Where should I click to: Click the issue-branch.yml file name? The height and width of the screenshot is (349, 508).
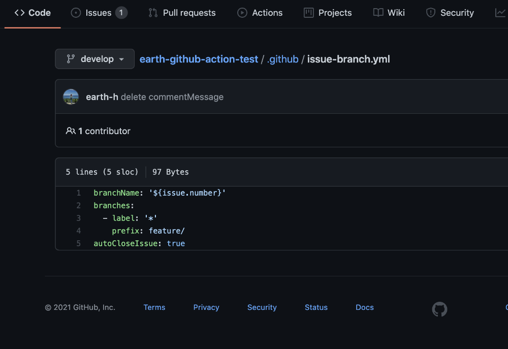tap(348, 59)
